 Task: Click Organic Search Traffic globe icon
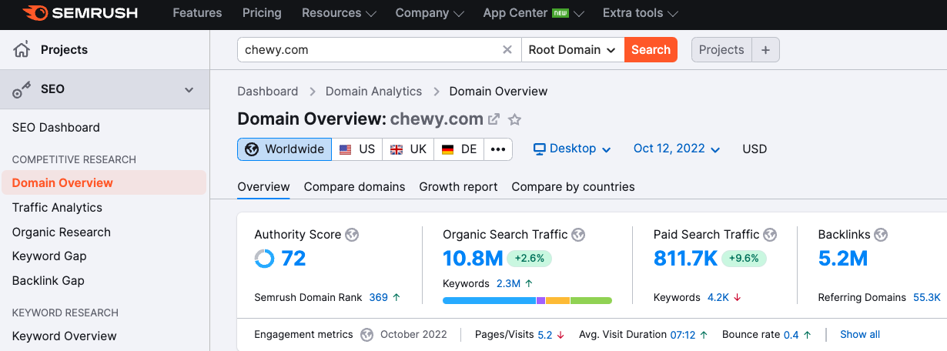578,235
